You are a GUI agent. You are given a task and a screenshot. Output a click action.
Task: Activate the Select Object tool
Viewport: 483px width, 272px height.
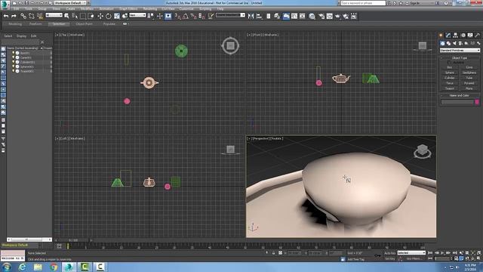click(66, 16)
